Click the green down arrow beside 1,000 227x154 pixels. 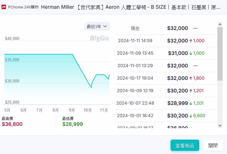click(x=191, y=53)
